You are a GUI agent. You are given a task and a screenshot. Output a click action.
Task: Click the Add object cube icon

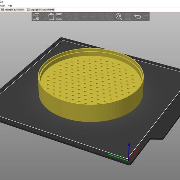click(x=36, y=17)
